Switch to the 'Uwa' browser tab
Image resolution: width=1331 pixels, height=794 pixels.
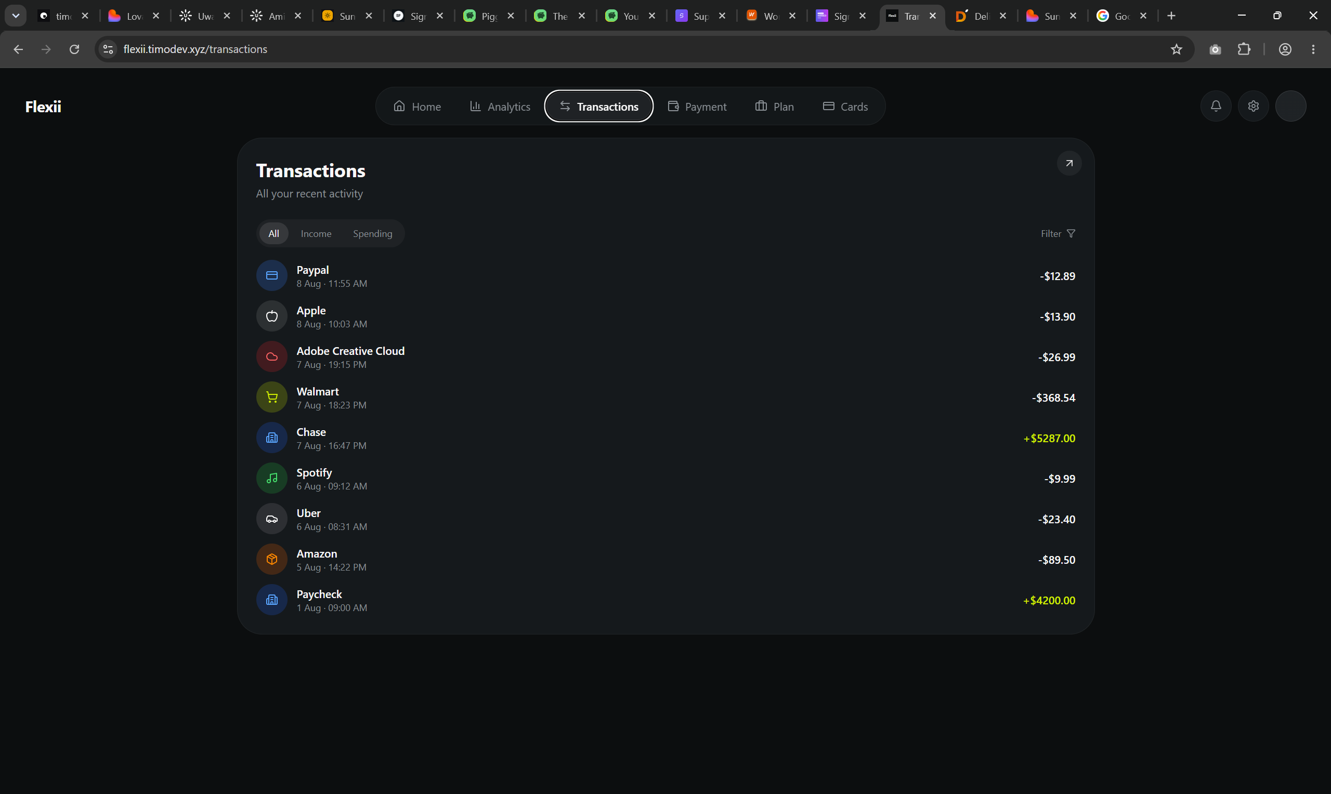tap(205, 16)
